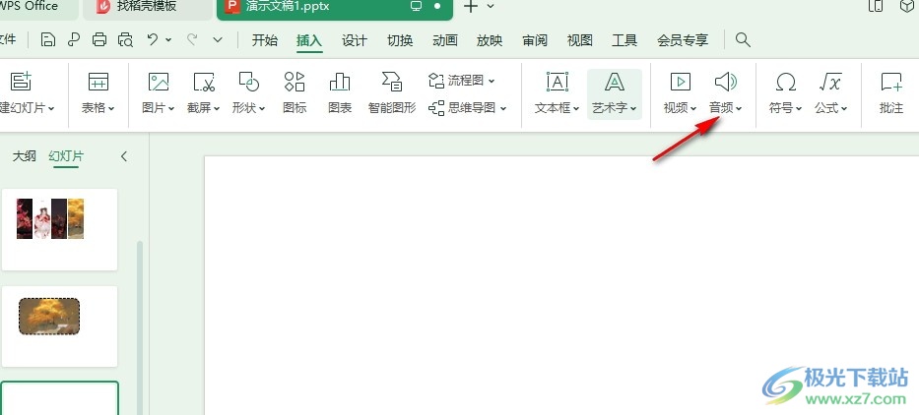Image resolution: width=919 pixels, height=415 pixels.
Task: Click the 形状 shapes icon
Action: [x=249, y=82]
